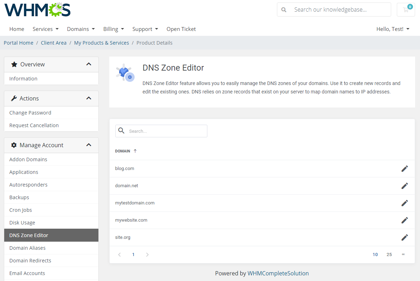Click the edit icon beside mytestdomain.com
The image size is (420, 281).
click(405, 203)
